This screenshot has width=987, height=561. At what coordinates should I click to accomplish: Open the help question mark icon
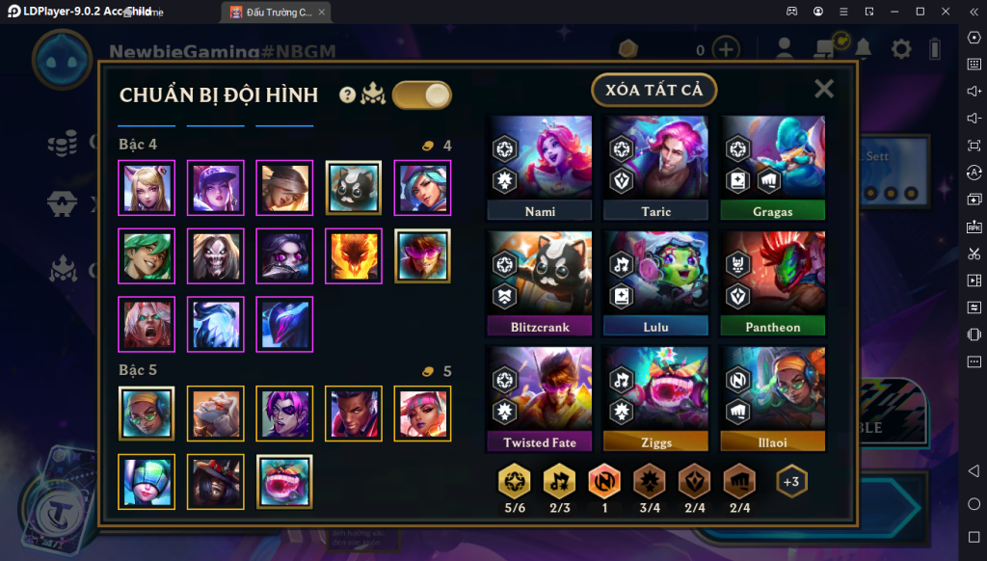347,95
